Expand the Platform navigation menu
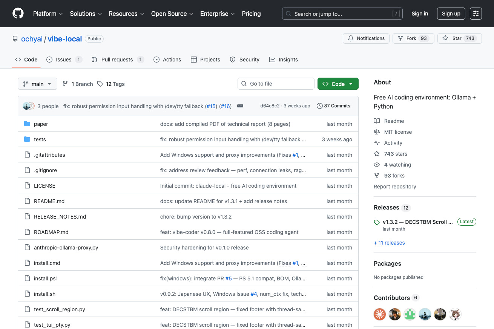Image resolution: width=494 pixels, height=329 pixels. pos(48,14)
